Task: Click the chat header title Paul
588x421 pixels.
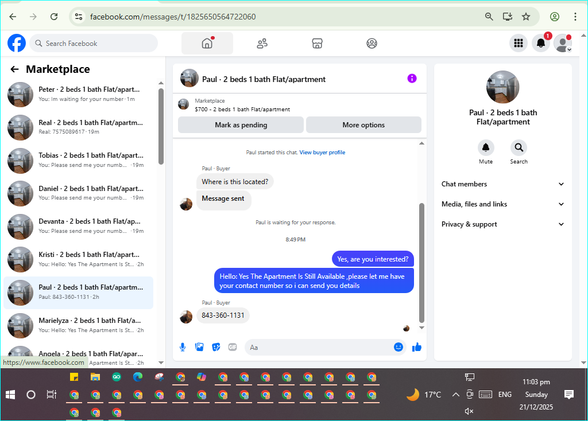Action: (264, 79)
